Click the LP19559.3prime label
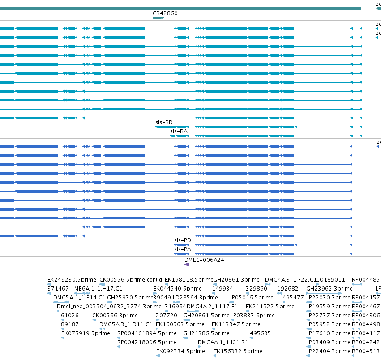This screenshot has height=358, width=381. tap(328, 307)
